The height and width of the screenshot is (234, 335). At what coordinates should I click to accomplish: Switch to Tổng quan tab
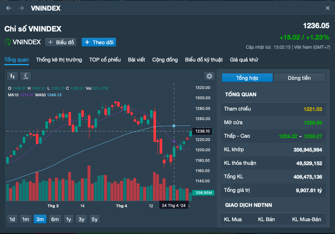17,60
